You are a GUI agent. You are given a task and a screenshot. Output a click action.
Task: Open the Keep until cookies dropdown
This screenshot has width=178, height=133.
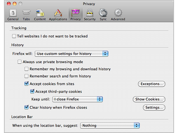pos(77,99)
